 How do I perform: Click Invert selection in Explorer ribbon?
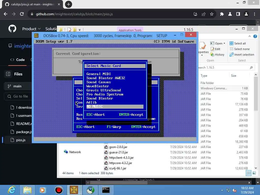click(x=242, y=55)
